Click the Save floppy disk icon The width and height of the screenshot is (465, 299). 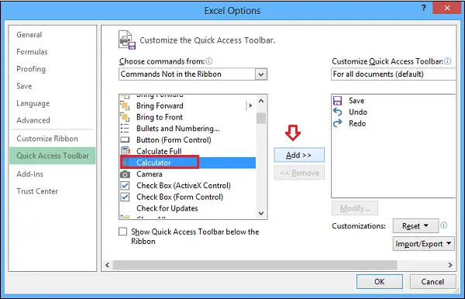337,101
